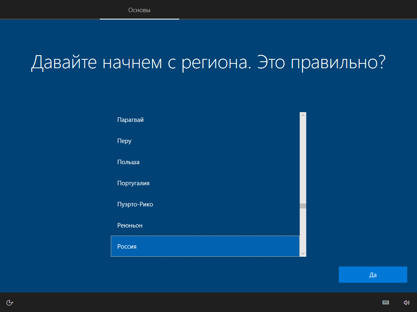Click the scrollbar down arrow

pos(302,253)
